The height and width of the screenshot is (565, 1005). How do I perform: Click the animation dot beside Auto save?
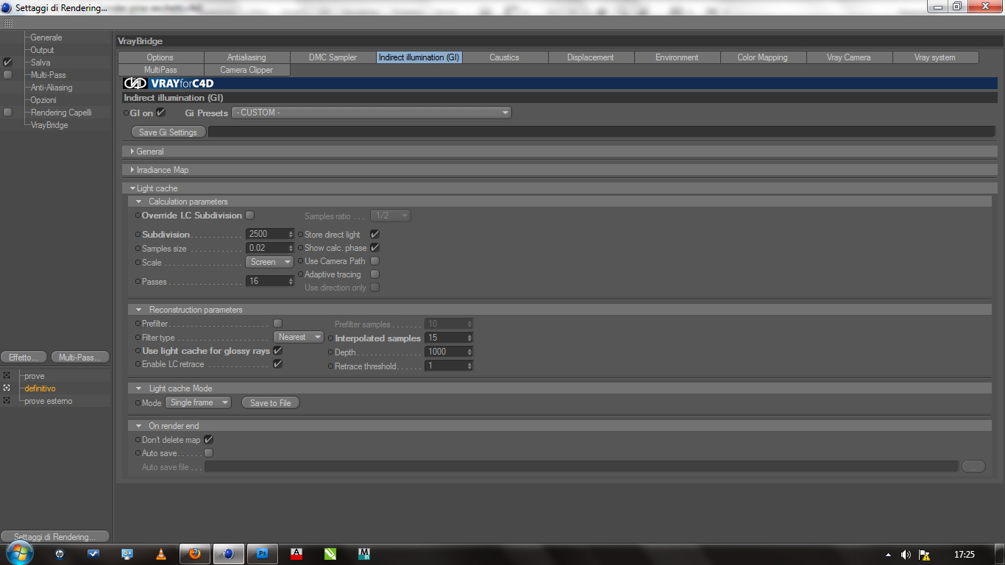138,453
